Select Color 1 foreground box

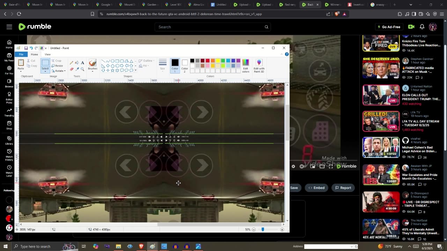pos(175,65)
